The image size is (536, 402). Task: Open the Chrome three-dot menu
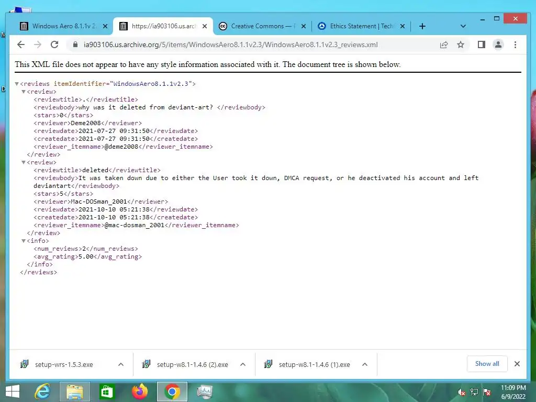pos(515,45)
